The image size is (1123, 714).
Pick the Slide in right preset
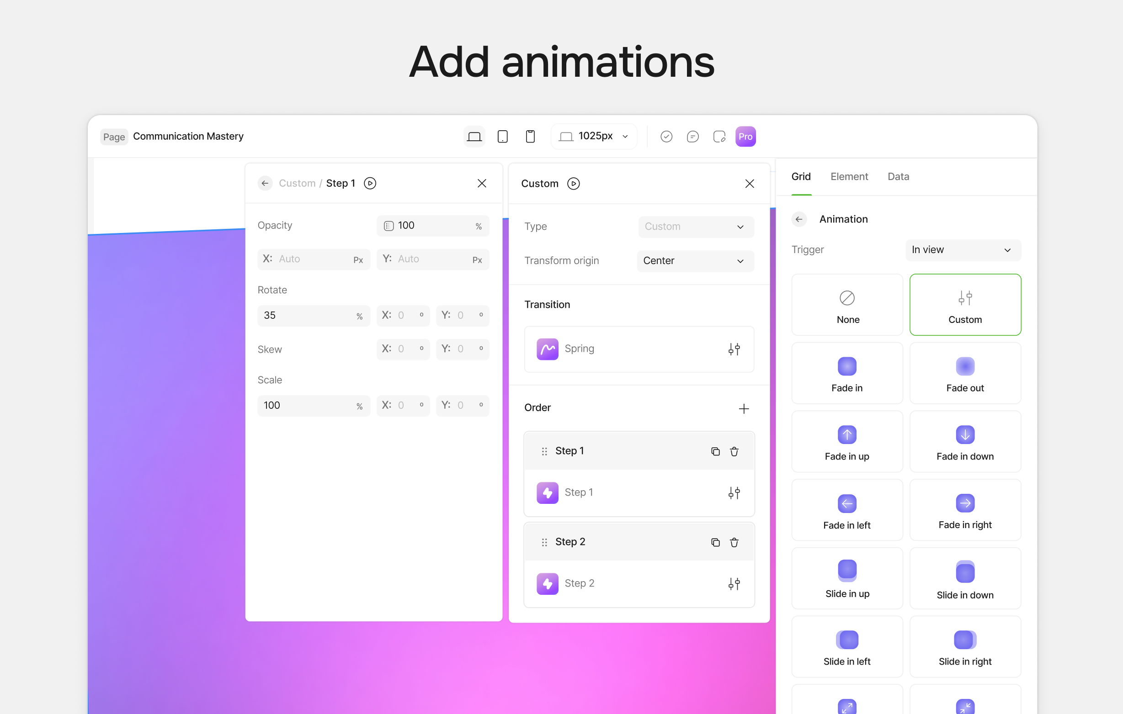click(x=965, y=647)
